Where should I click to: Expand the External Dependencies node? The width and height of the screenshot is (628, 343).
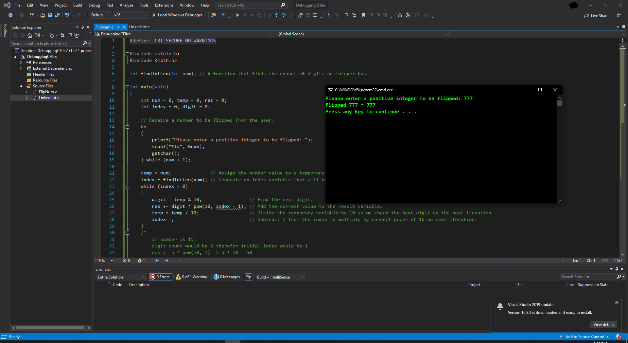pos(21,68)
